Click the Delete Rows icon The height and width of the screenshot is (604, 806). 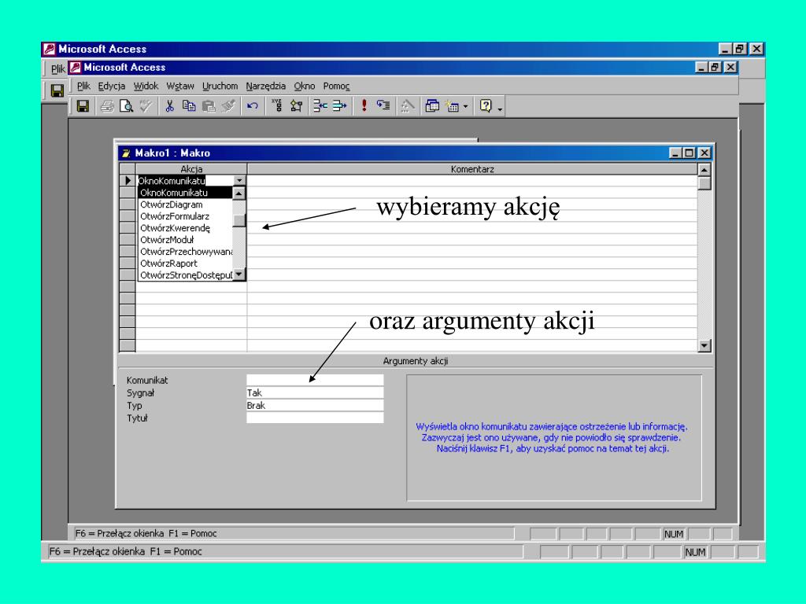coord(339,106)
